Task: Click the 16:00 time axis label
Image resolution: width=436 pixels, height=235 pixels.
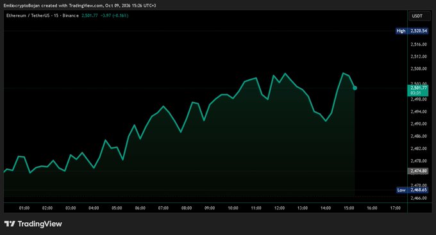Action: click(372, 208)
